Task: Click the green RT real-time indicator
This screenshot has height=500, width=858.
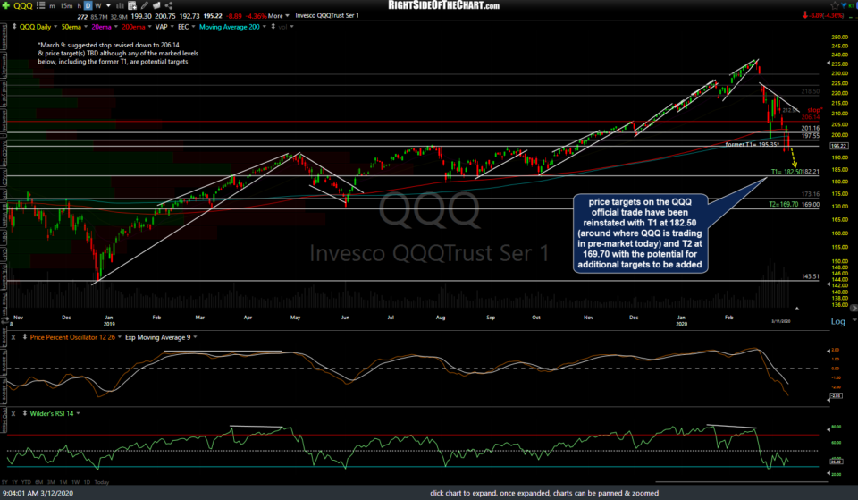Action: [853, 5]
